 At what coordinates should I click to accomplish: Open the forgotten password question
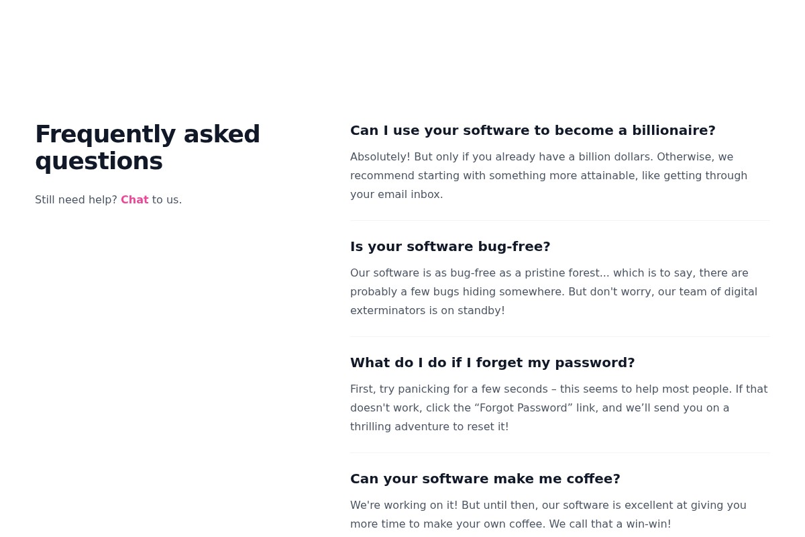(492, 362)
